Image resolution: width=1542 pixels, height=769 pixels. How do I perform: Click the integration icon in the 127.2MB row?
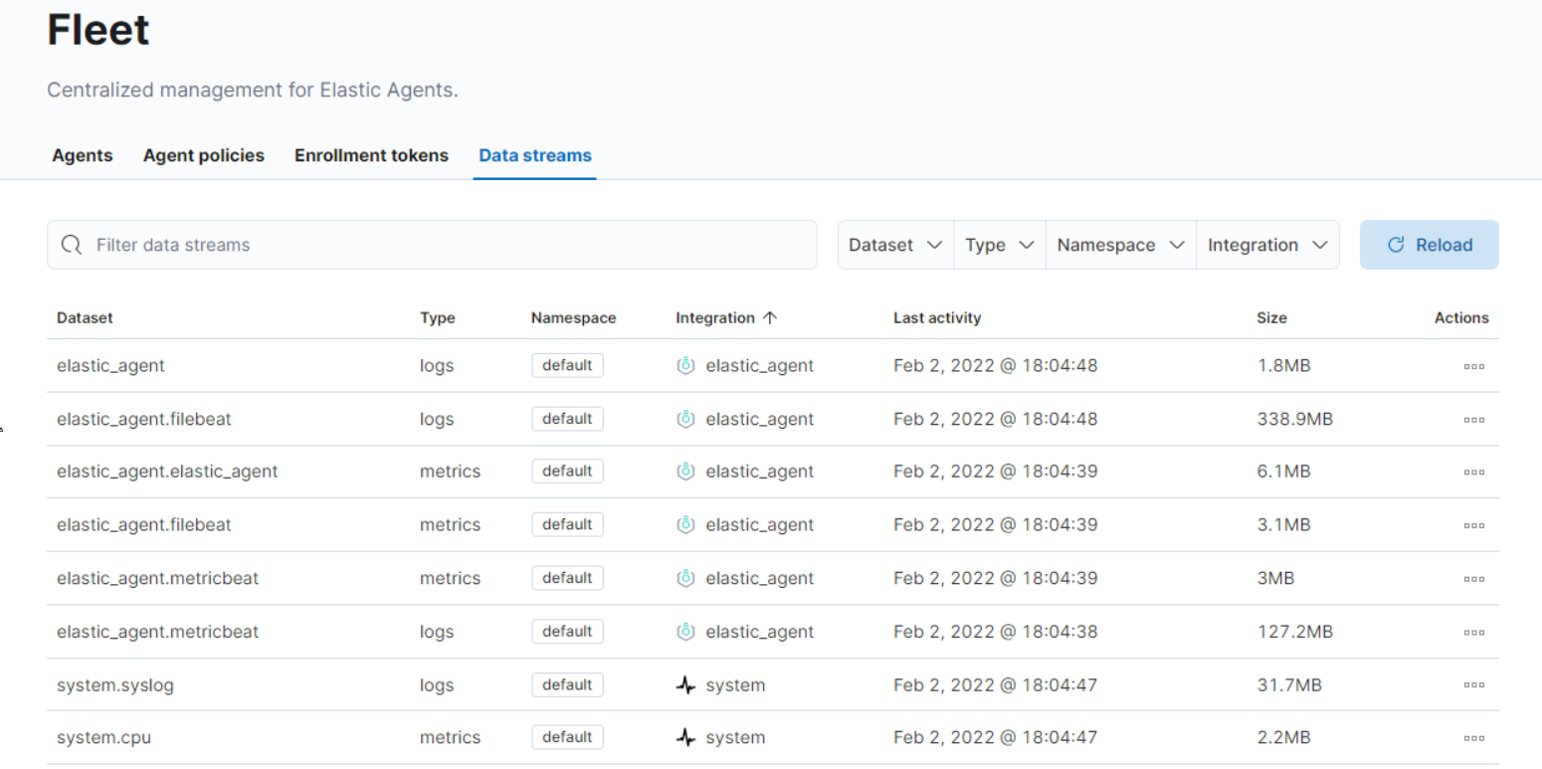click(x=685, y=632)
